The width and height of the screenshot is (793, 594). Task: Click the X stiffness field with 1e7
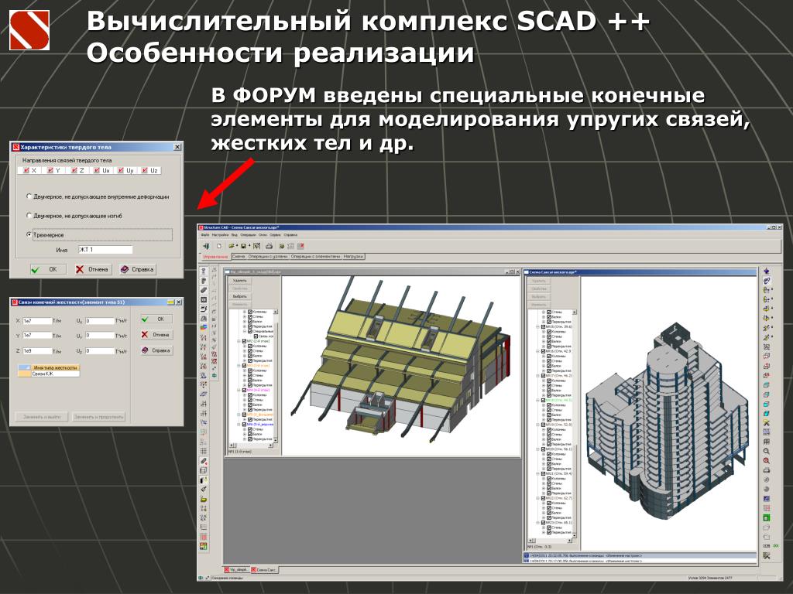tap(37, 321)
